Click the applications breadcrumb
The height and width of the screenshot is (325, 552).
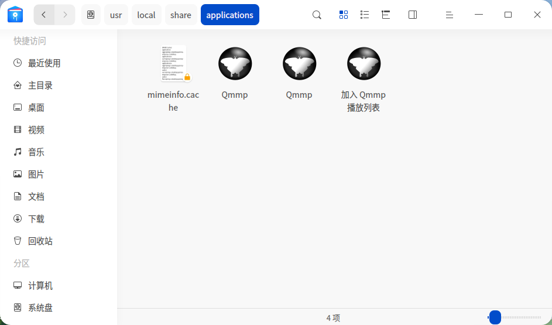(230, 15)
